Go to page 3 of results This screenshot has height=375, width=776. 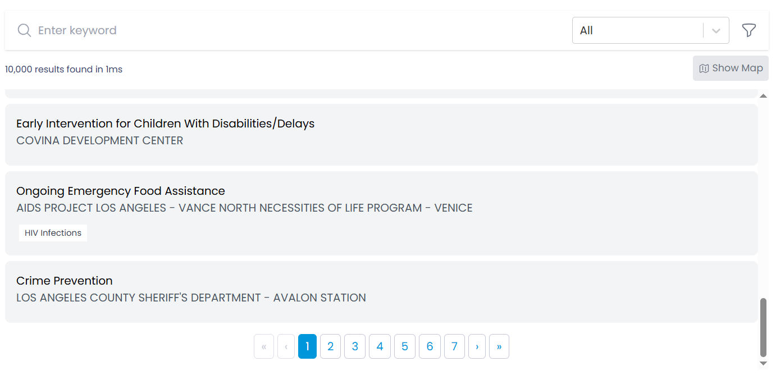click(x=355, y=346)
